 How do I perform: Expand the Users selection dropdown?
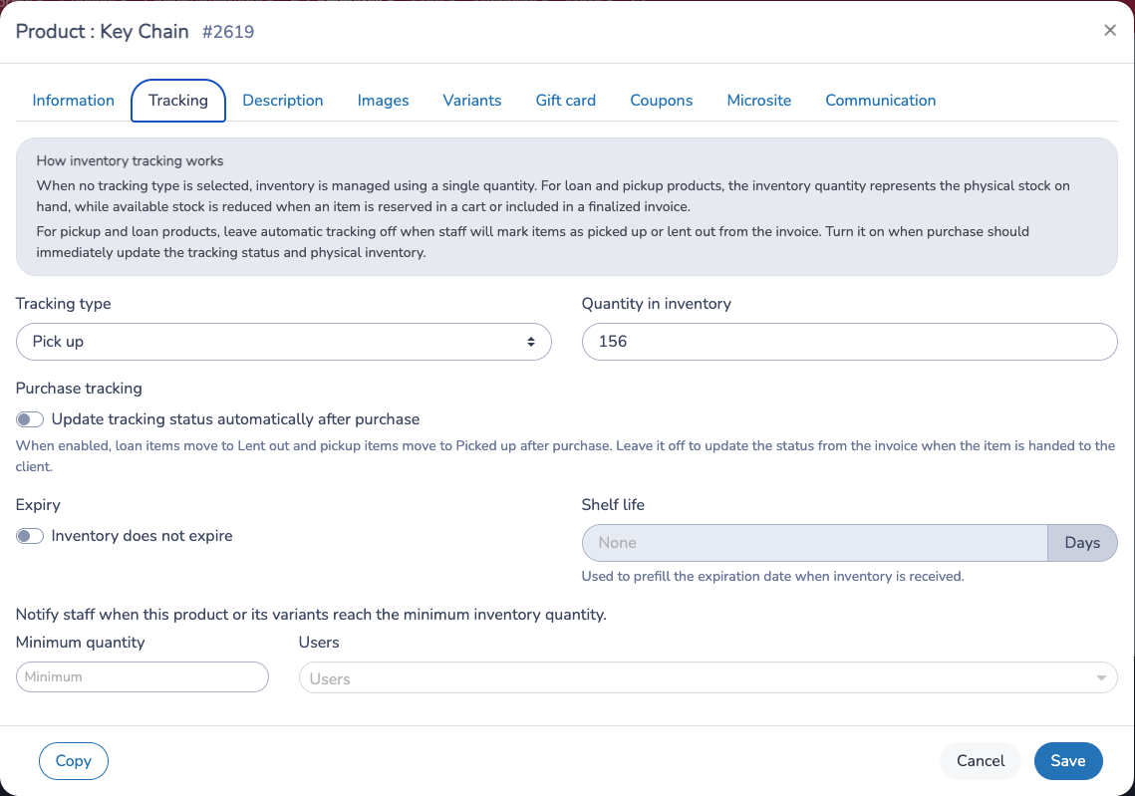point(708,678)
